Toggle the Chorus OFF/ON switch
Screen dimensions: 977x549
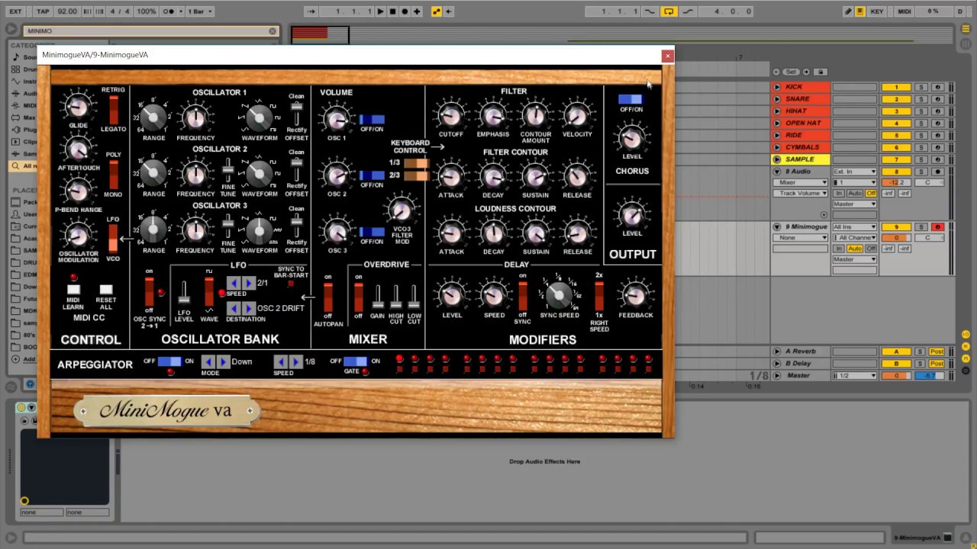click(630, 99)
